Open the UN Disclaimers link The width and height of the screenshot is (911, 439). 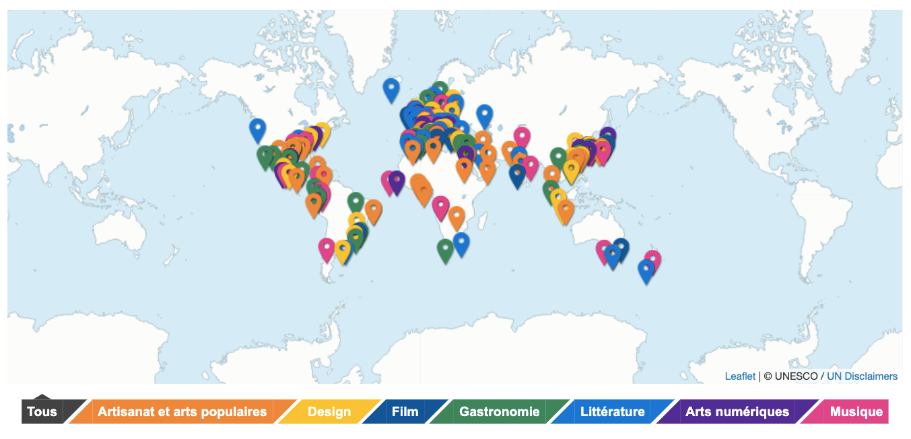[x=862, y=376]
